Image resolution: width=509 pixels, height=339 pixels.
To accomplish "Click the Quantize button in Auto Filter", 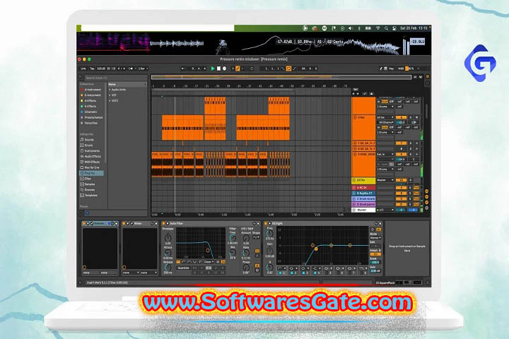I will [x=183, y=268].
